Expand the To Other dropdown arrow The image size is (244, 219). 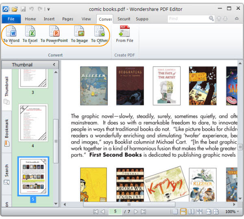click(100, 43)
